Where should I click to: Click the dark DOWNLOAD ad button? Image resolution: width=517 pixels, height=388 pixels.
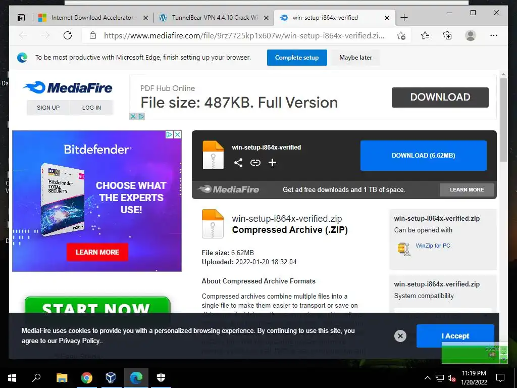click(440, 97)
